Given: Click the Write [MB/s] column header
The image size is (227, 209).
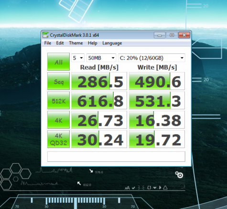Looking at the screenshot, I should click(x=157, y=67).
